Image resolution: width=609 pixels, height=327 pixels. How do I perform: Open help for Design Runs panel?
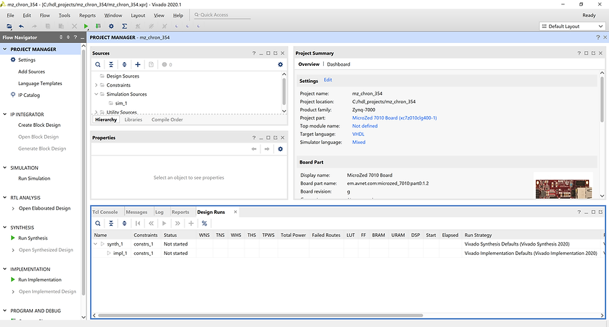point(579,212)
